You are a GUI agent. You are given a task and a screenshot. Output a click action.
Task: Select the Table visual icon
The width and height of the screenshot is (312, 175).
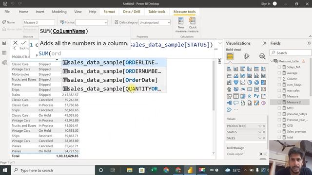[236, 96]
